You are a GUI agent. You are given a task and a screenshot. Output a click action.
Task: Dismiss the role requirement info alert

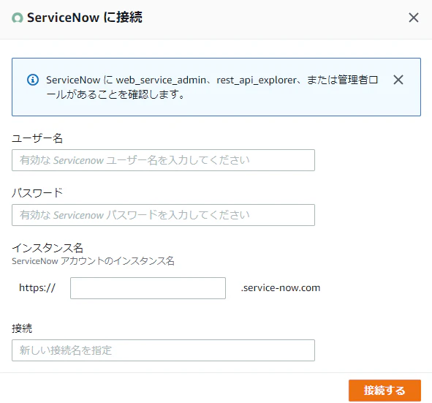[x=398, y=80]
